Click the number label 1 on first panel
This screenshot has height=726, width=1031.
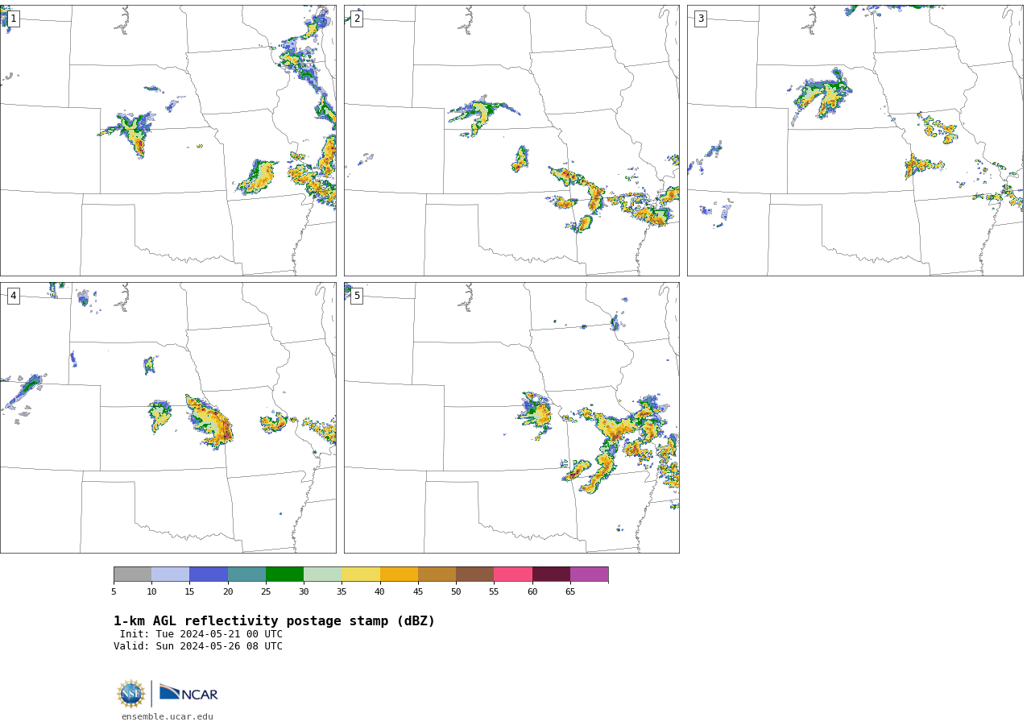click(13, 19)
